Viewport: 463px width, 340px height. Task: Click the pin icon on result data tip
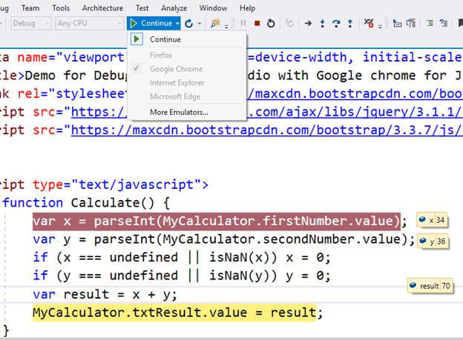(x=413, y=285)
